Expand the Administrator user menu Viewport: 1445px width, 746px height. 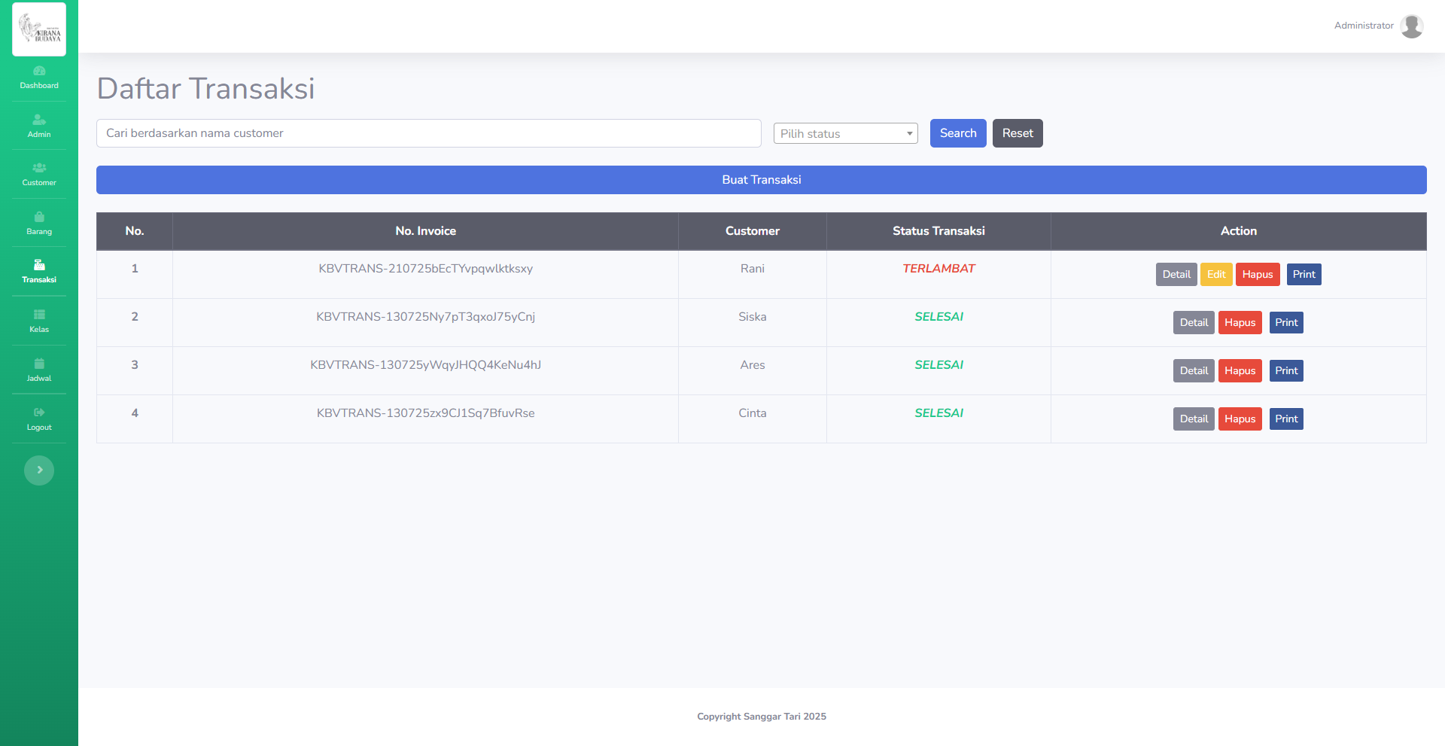(1363, 26)
